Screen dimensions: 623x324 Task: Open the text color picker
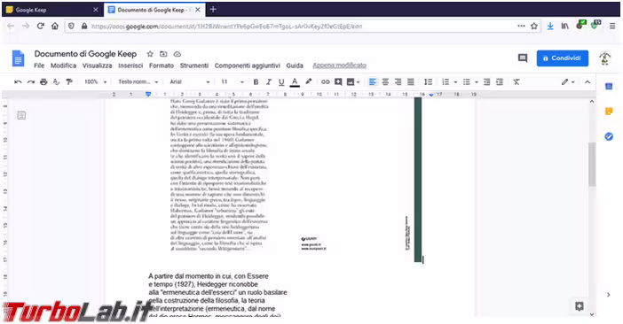coord(295,82)
